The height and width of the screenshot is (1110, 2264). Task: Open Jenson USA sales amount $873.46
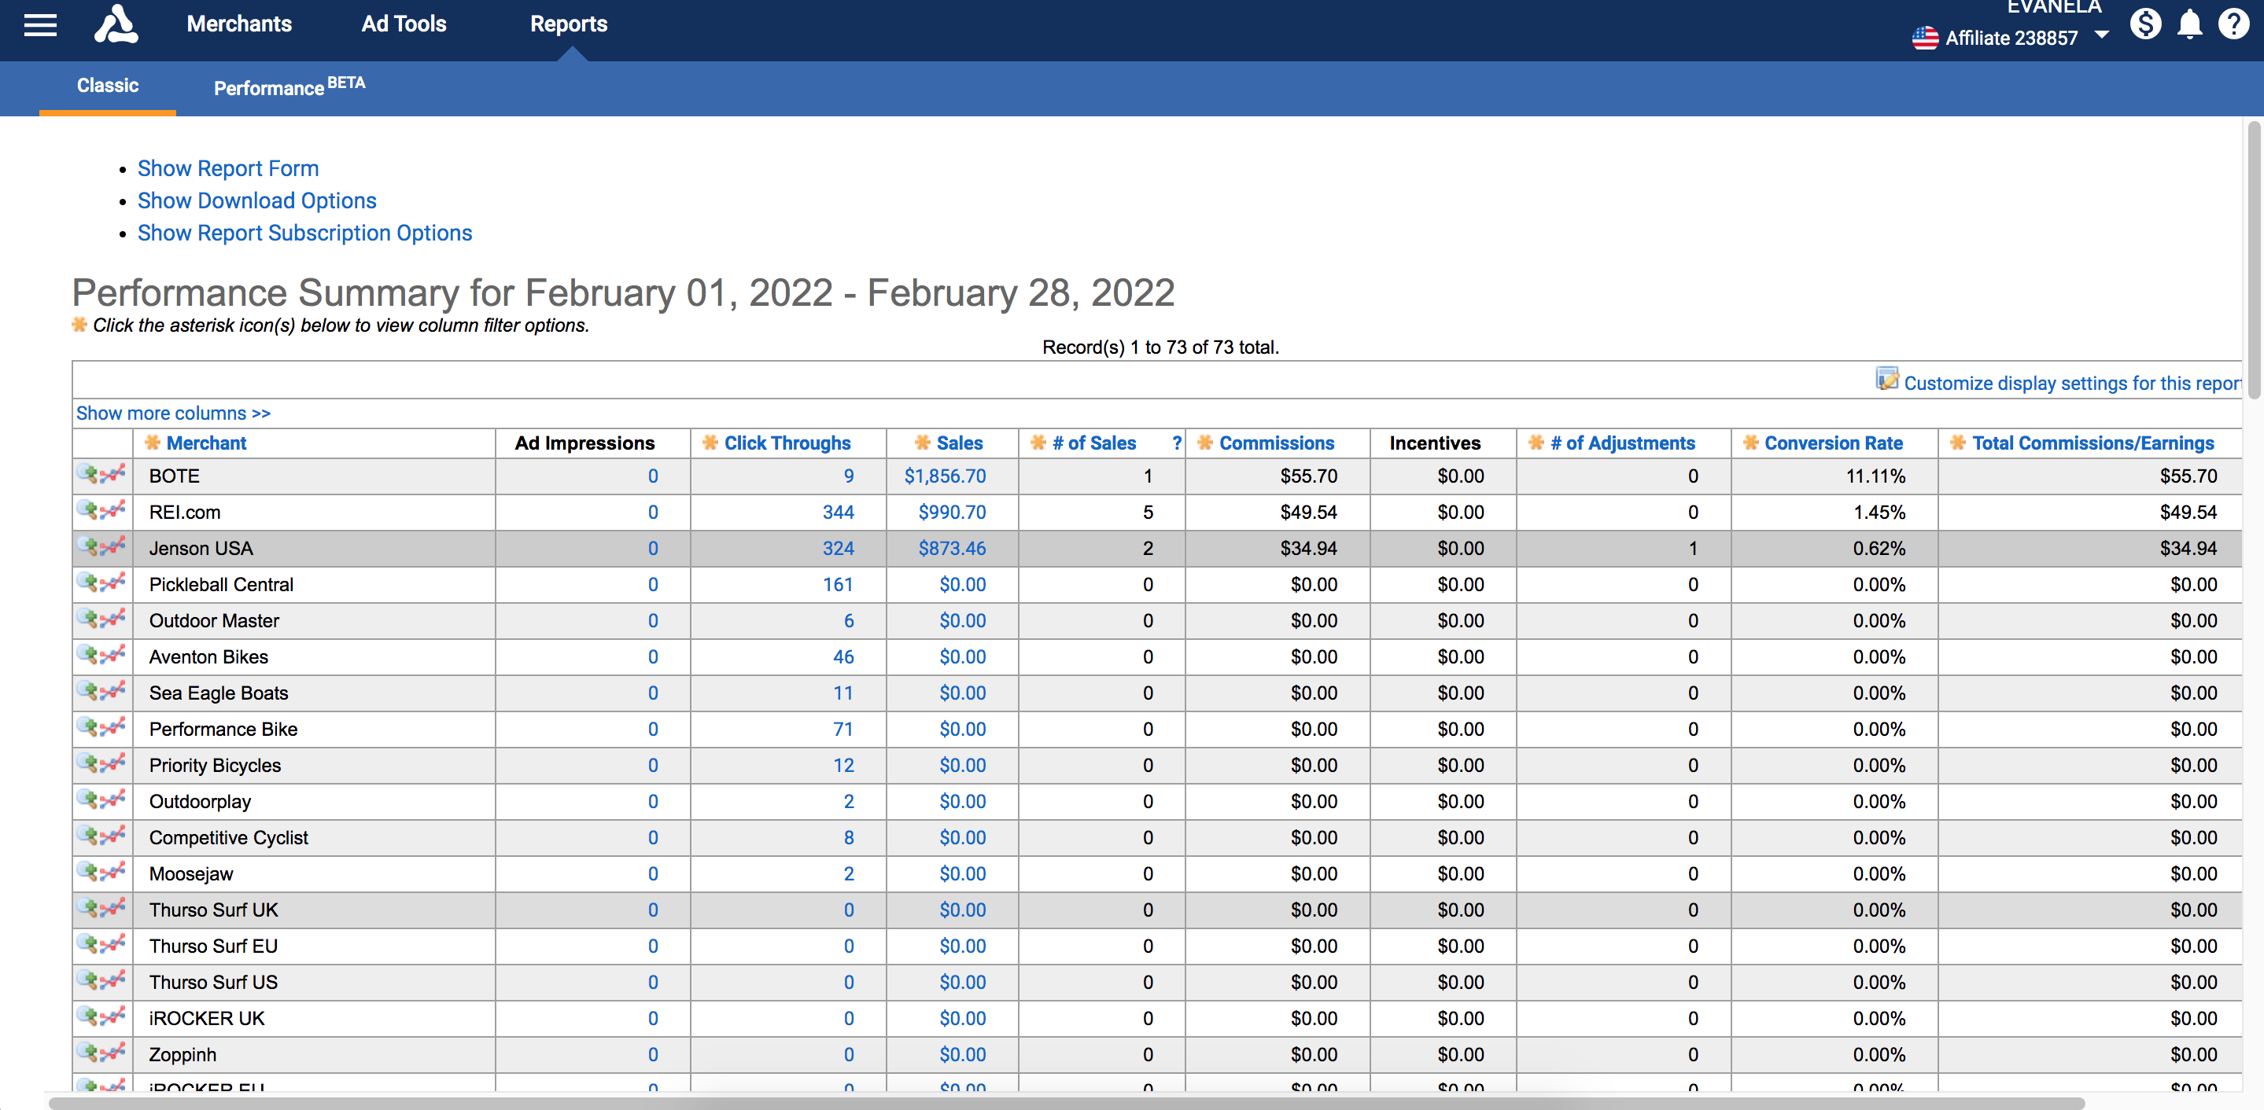952,548
